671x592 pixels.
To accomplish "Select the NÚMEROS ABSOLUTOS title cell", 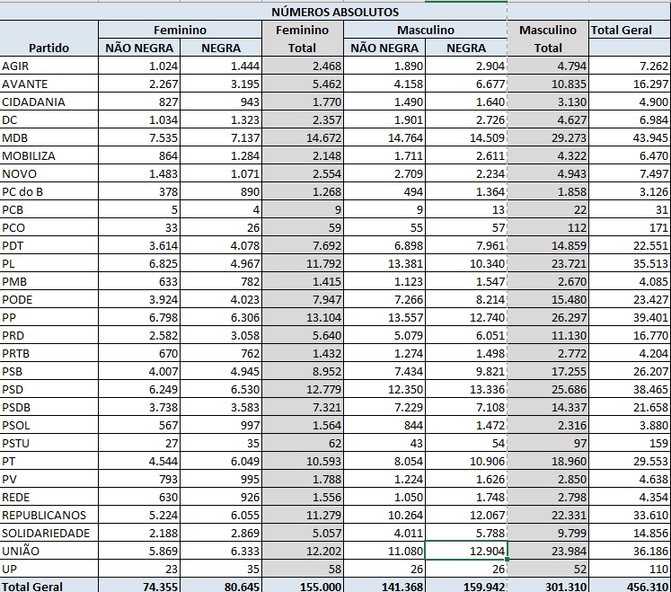I will coord(334,13).
